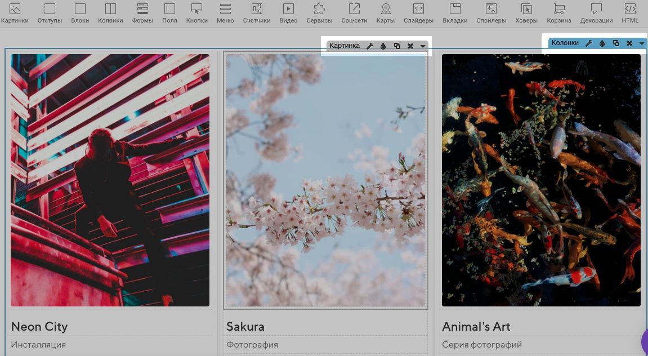The height and width of the screenshot is (356, 648).
Task: Open wrench settings on Колонки panel
Action: tap(589, 43)
